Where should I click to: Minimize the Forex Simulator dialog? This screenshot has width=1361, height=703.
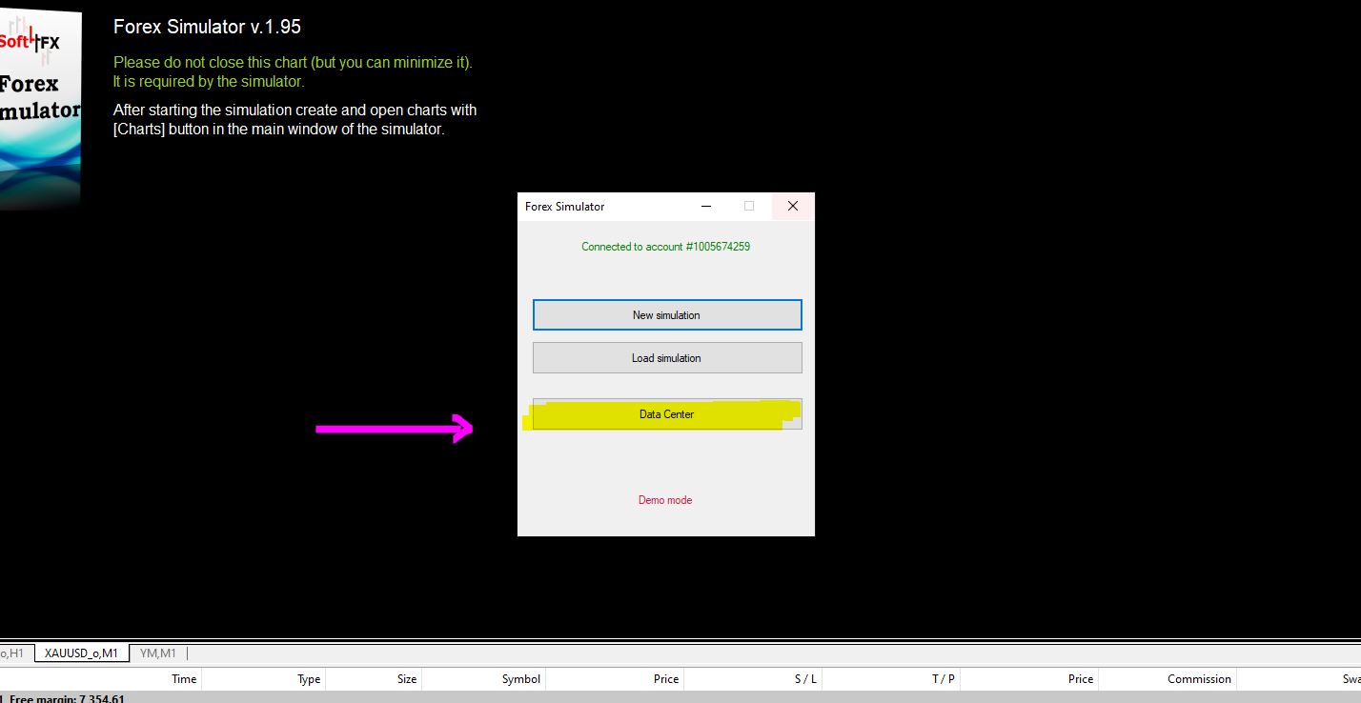pyautogui.click(x=706, y=207)
